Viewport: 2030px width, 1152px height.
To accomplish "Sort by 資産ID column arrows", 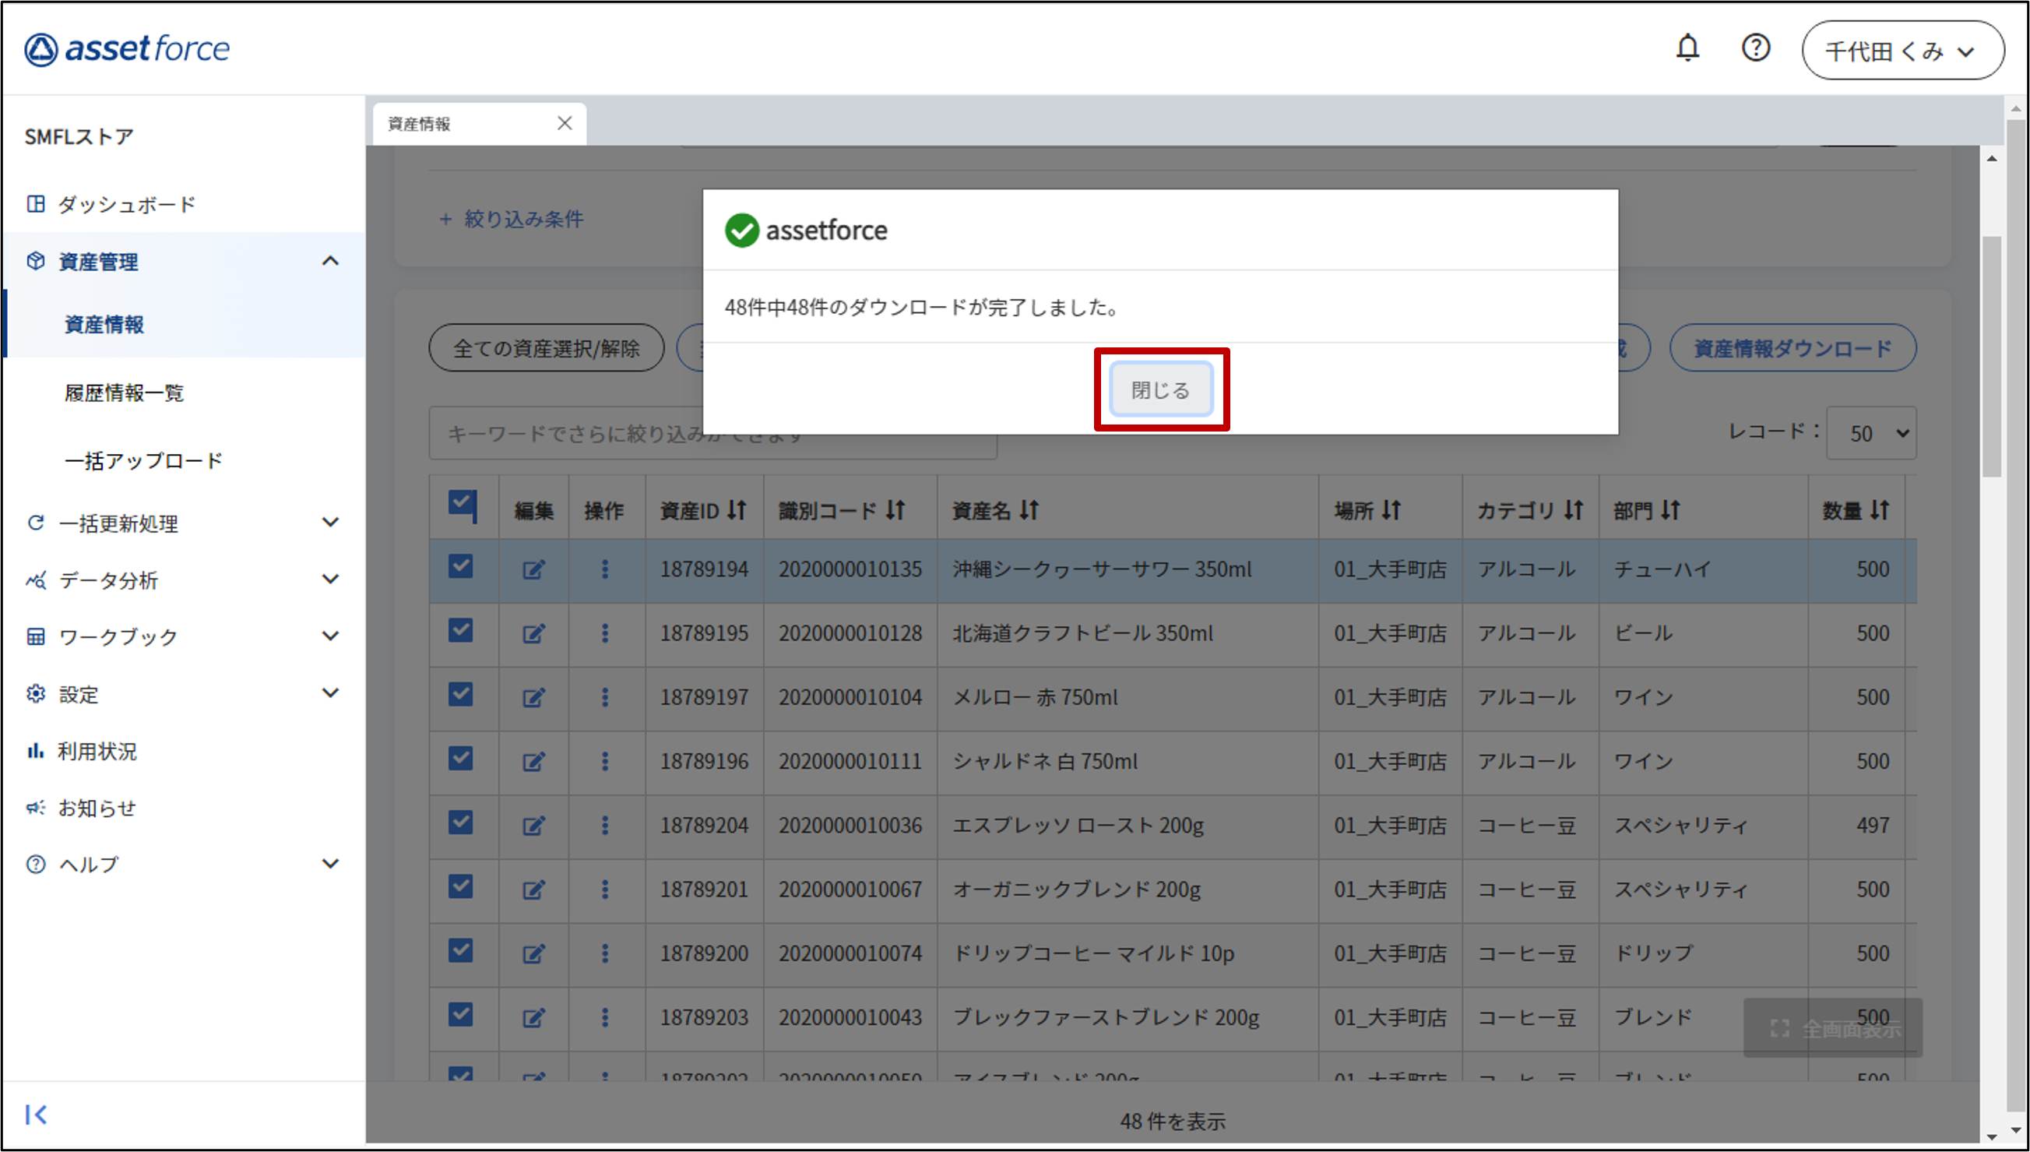I will pyautogui.click(x=737, y=510).
